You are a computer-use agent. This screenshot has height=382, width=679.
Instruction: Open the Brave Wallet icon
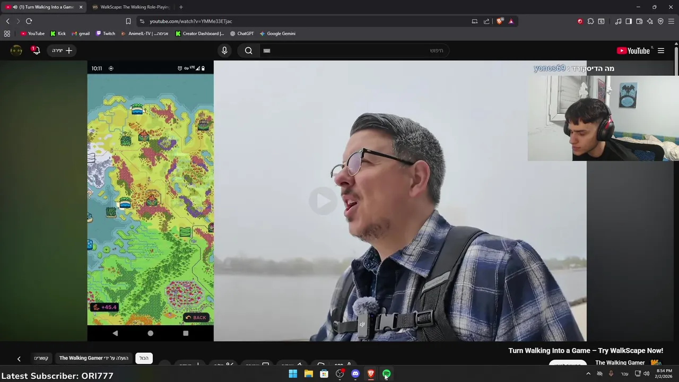pos(639,21)
